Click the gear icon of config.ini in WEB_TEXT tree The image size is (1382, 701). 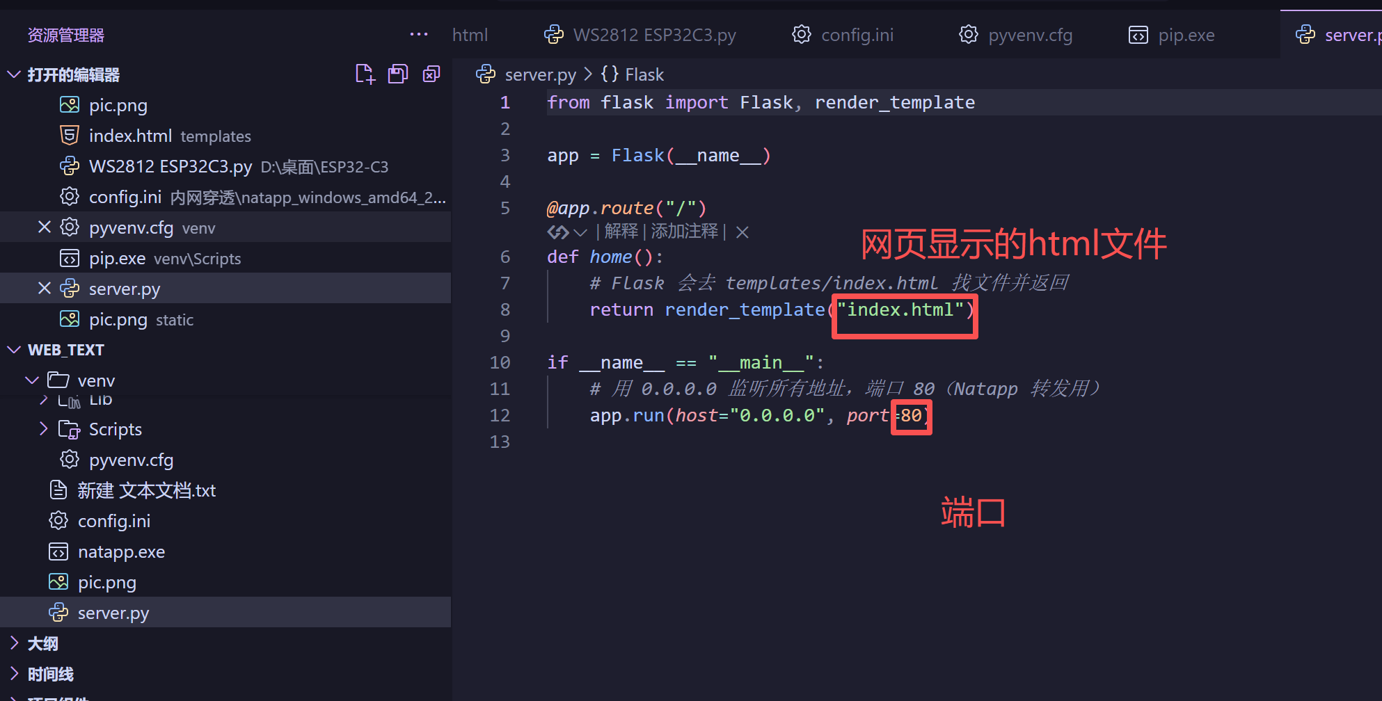pos(58,520)
